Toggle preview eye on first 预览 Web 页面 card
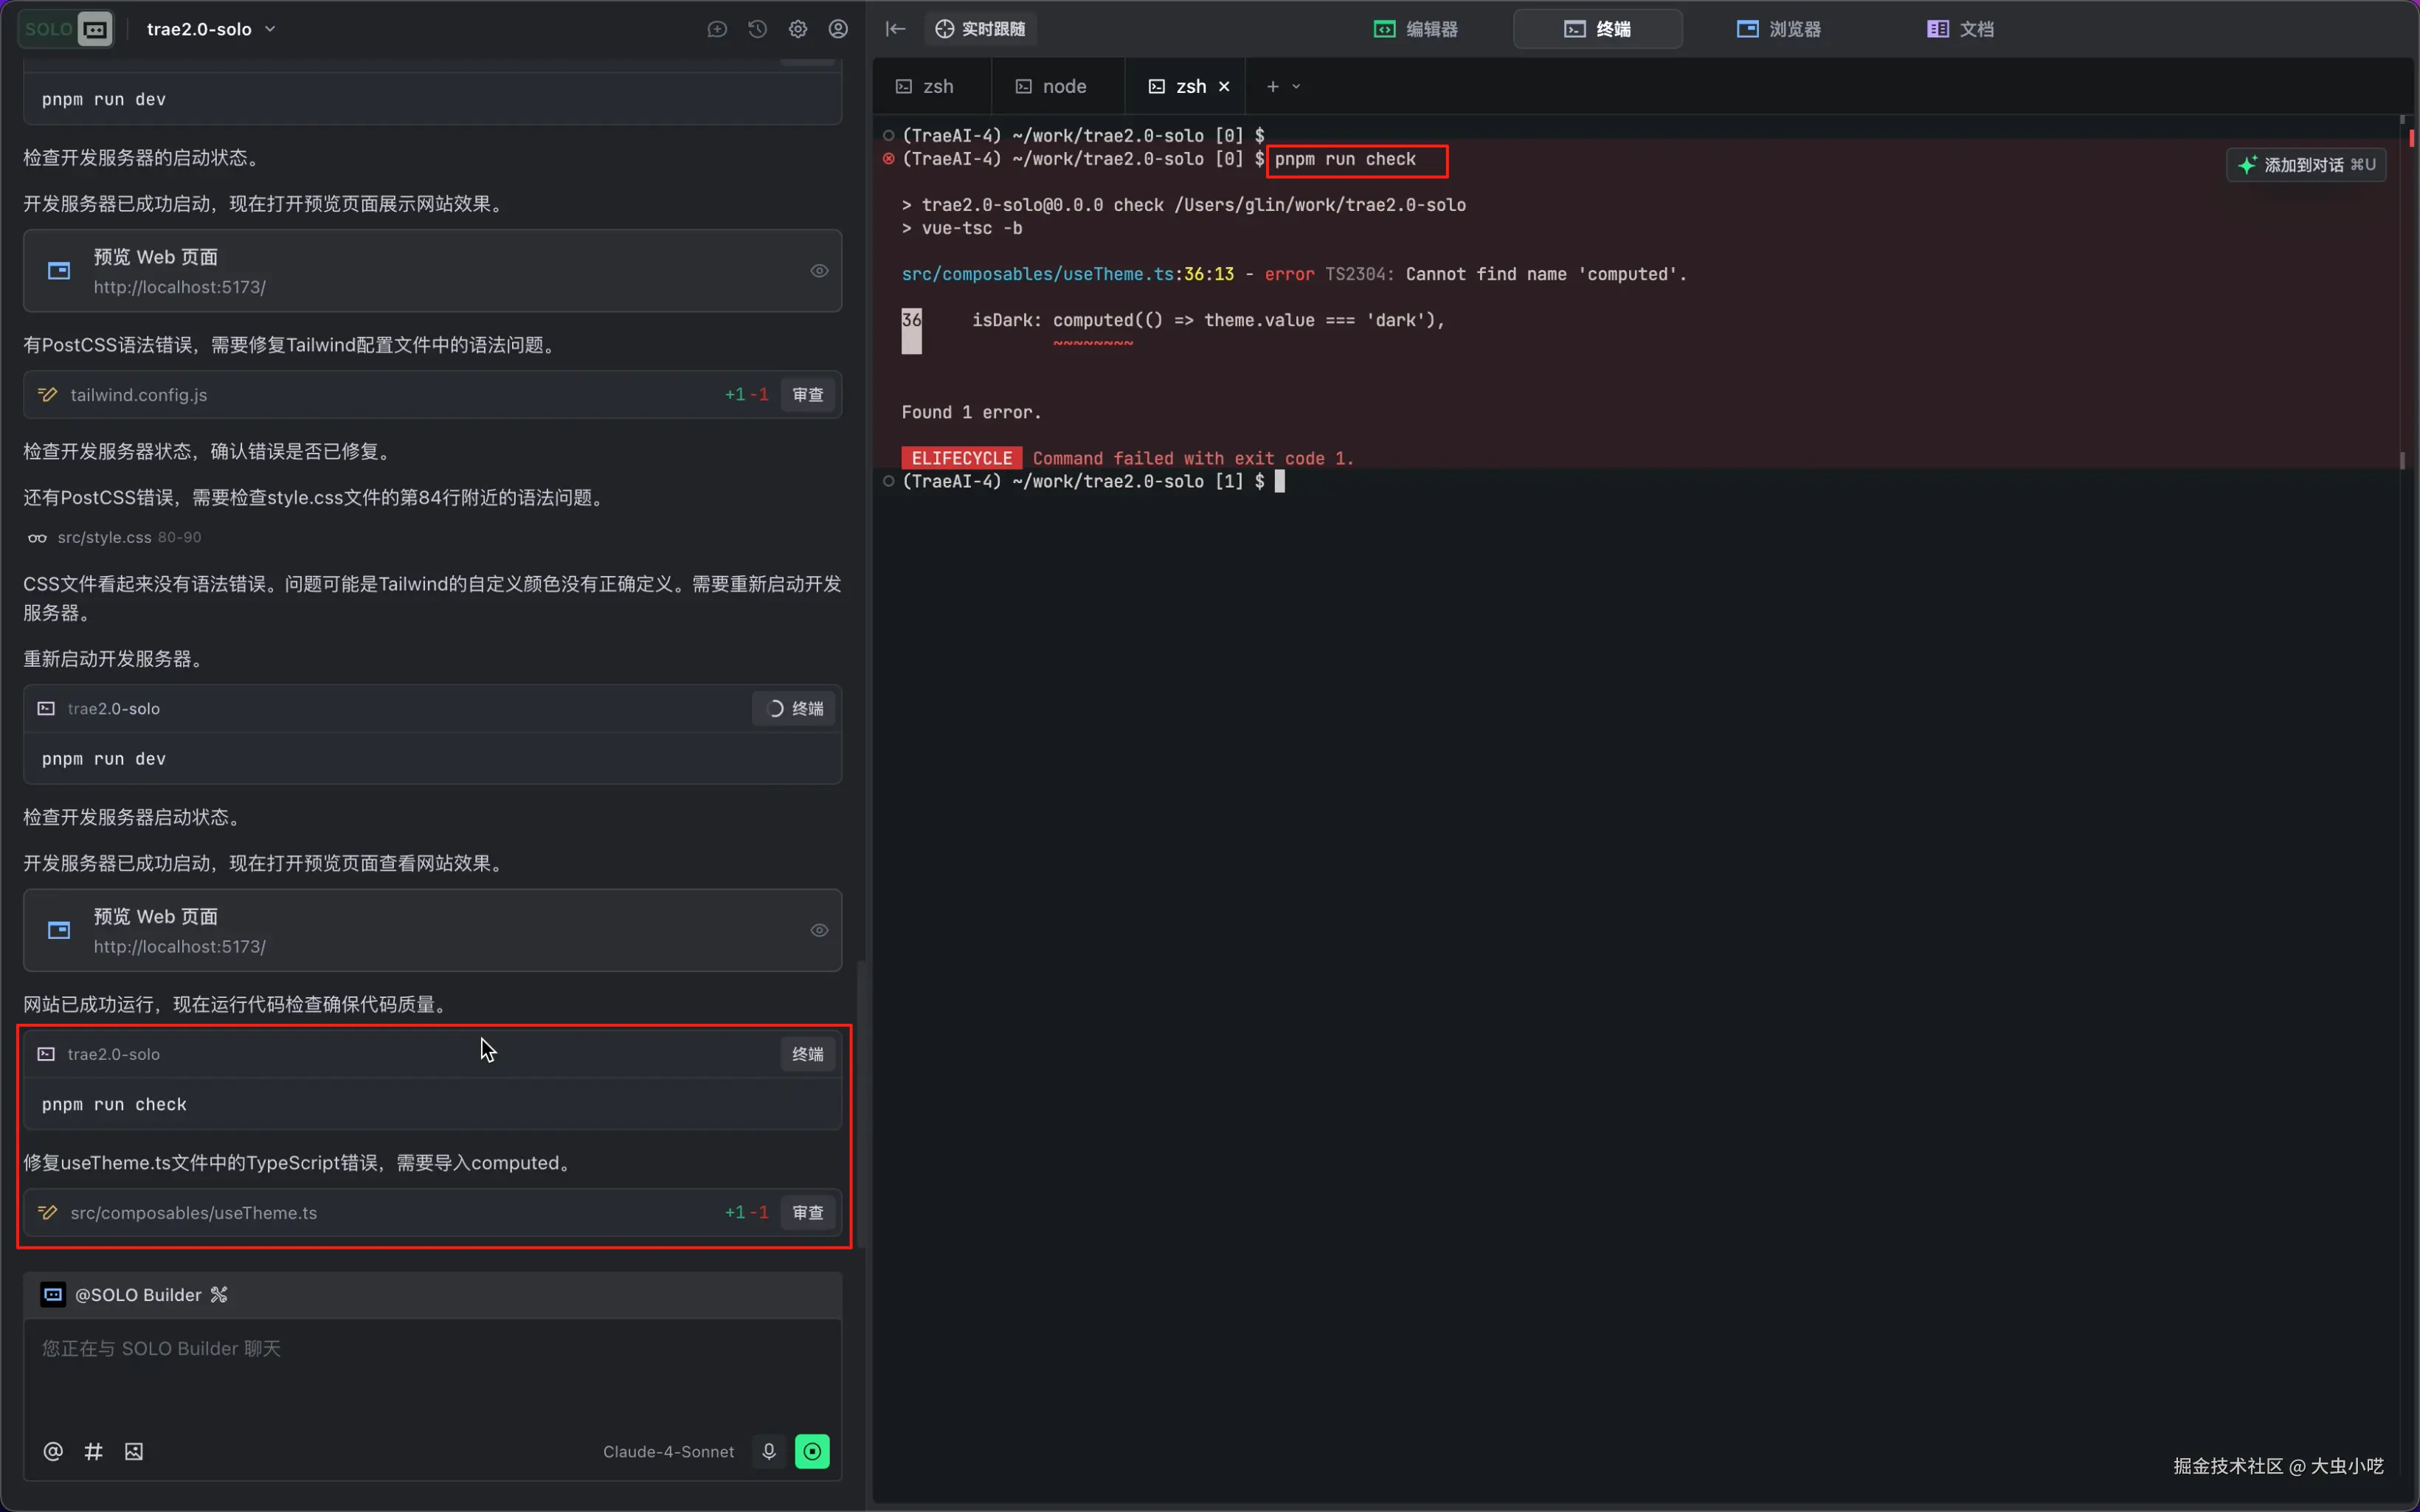2420x1512 pixels. point(819,270)
